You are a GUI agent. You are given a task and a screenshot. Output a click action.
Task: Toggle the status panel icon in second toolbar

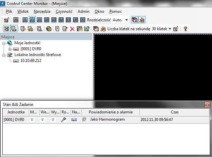coord(14,29)
